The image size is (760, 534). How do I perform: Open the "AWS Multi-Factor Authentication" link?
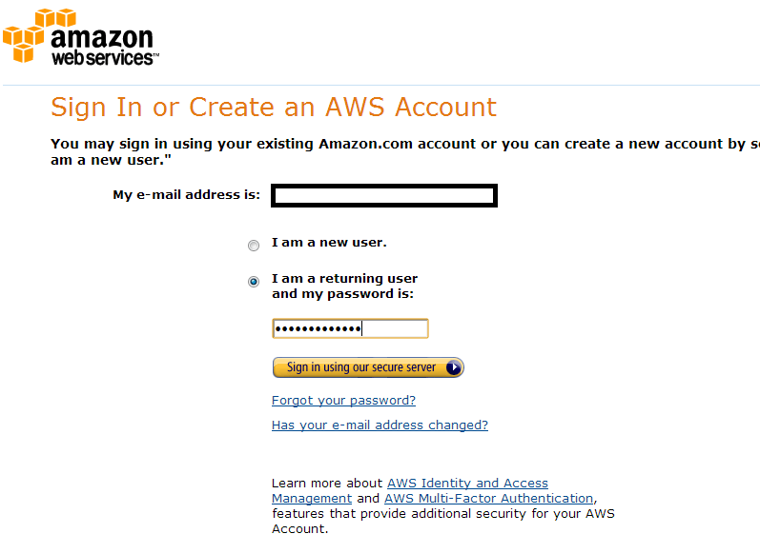click(x=488, y=499)
